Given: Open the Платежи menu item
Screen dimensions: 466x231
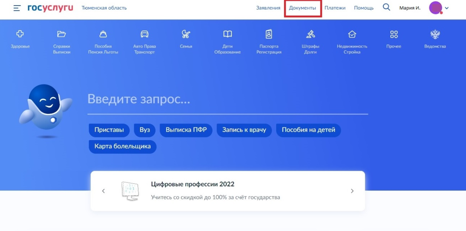Looking at the screenshot, I should pos(335,8).
